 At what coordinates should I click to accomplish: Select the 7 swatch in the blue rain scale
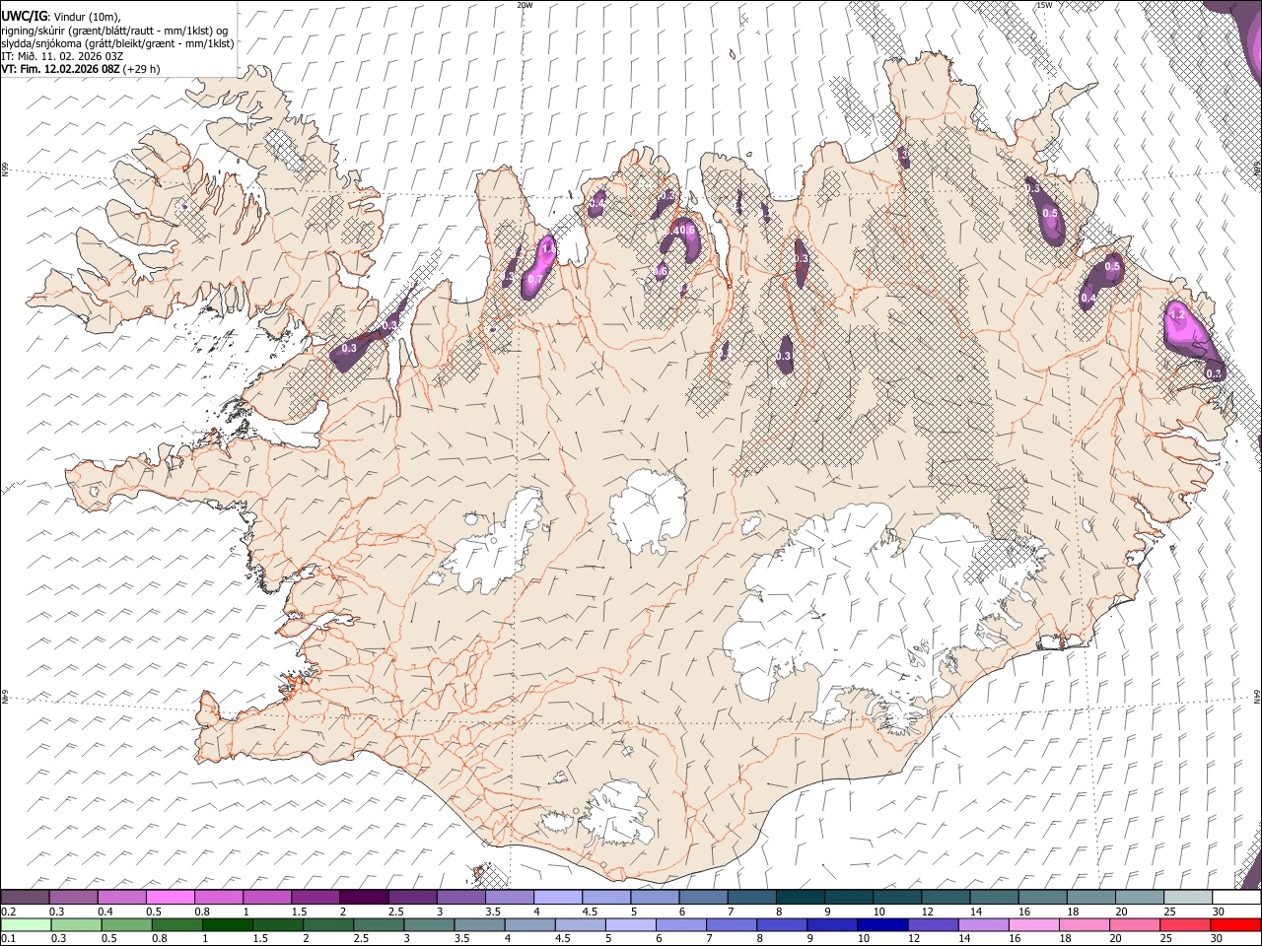(732, 924)
